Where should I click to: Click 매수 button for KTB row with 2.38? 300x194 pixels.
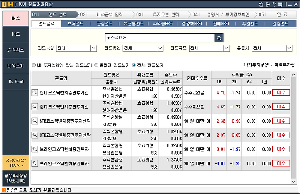(281, 121)
